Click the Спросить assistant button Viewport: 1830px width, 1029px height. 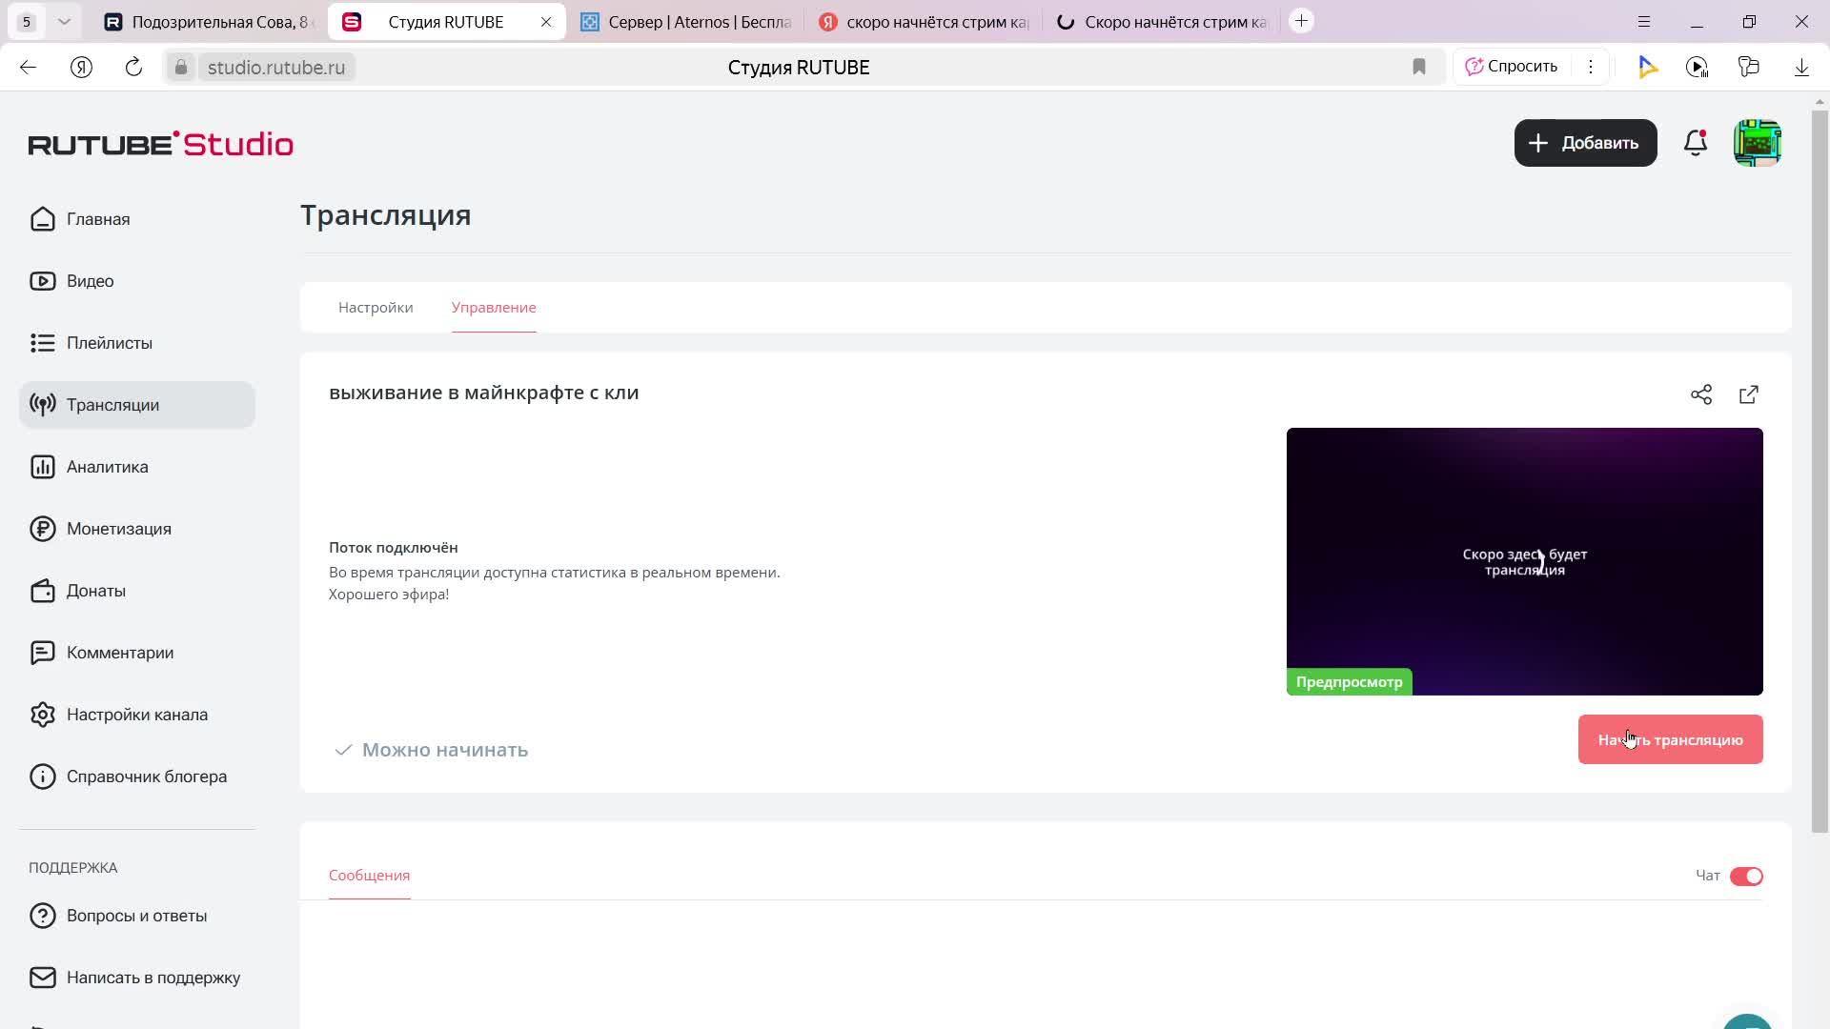pos(1512,67)
